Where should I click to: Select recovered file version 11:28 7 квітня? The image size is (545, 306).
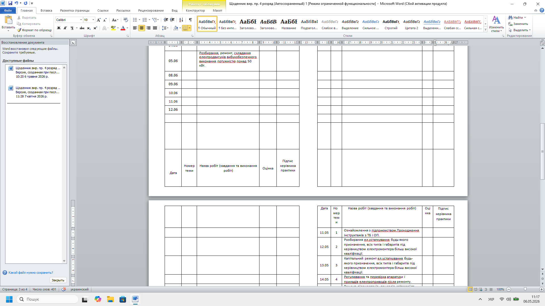pyautogui.click(x=34, y=92)
